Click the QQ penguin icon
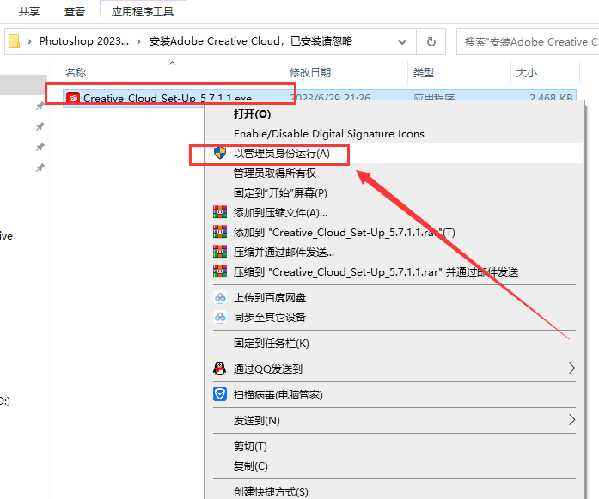Screen dimensions: 599x499 click(x=220, y=368)
